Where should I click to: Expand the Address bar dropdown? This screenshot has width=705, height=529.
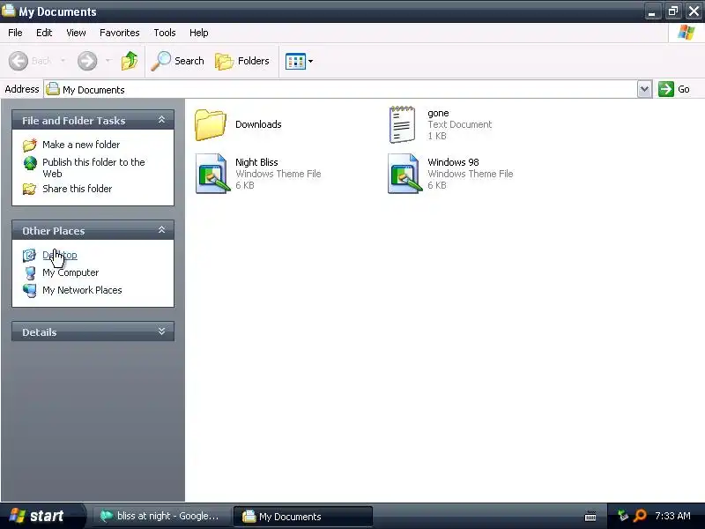(x=644, y=89)
